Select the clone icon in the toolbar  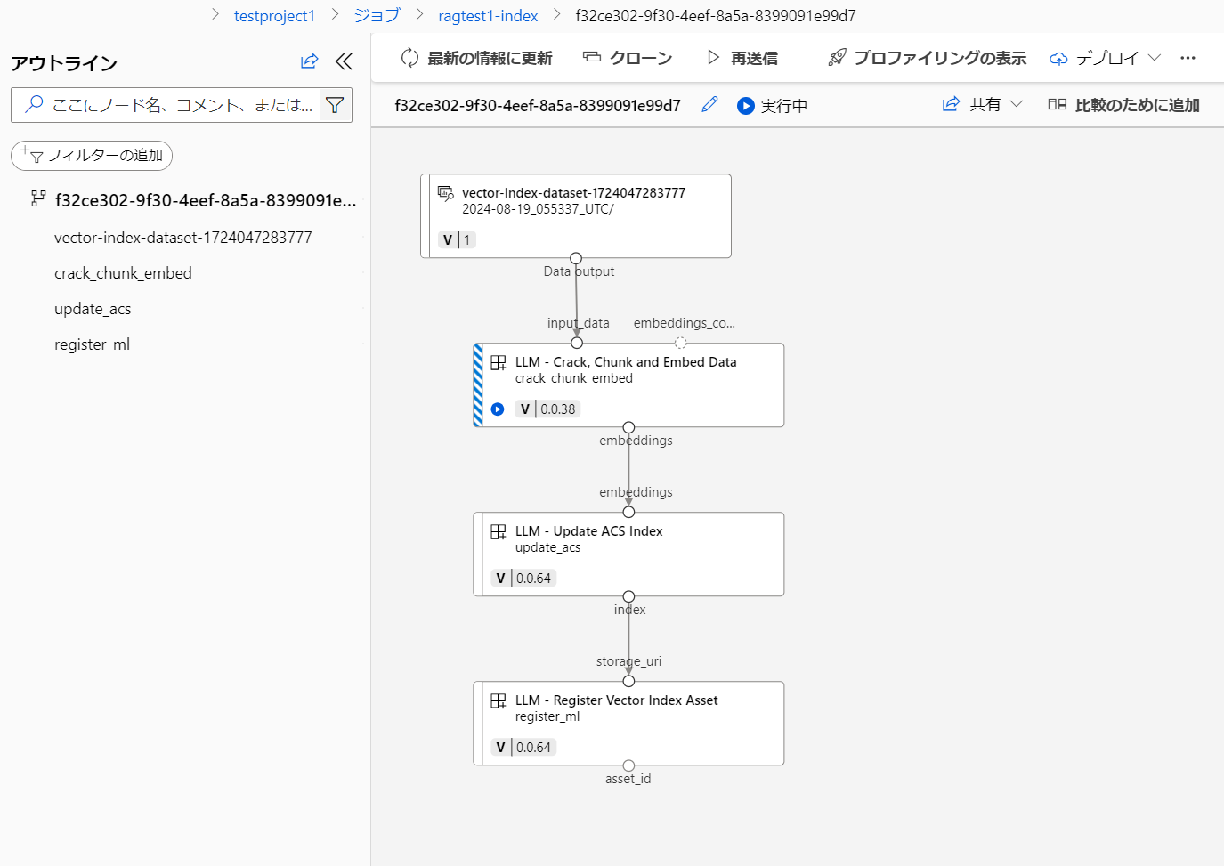click(592, 57)
